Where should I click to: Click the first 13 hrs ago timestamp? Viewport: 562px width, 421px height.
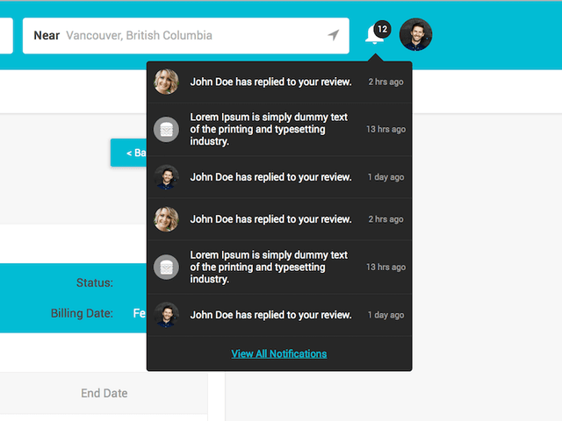(x=385, y=130)
